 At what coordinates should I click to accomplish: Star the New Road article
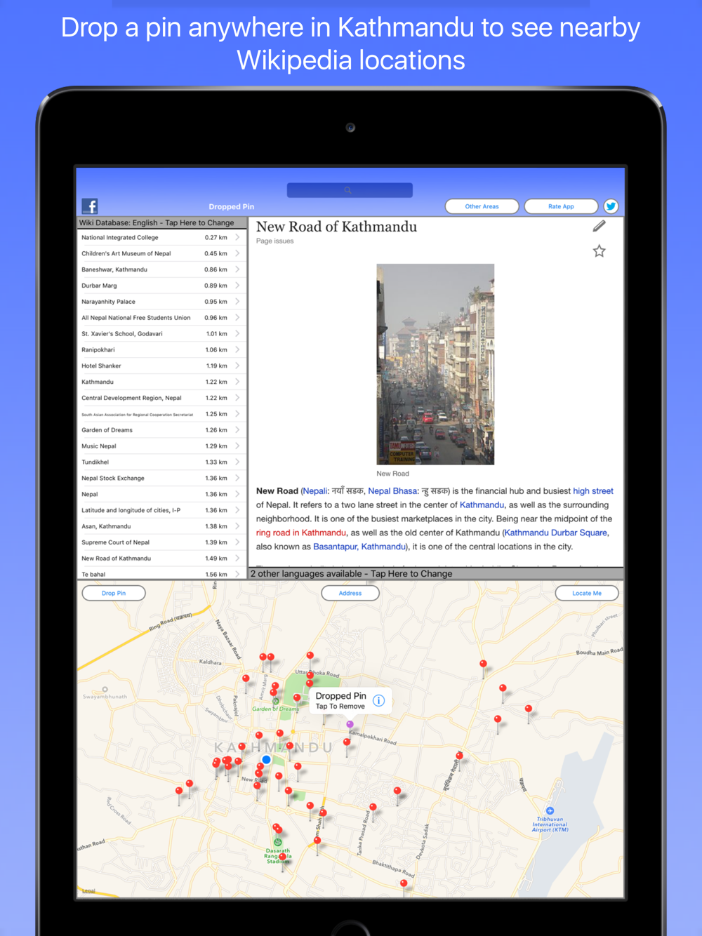tap(599, 251)
